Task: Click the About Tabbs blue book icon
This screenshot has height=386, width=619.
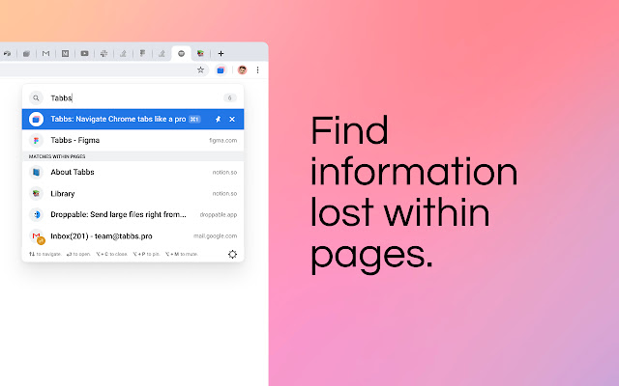Action: (x=36, y=172)
